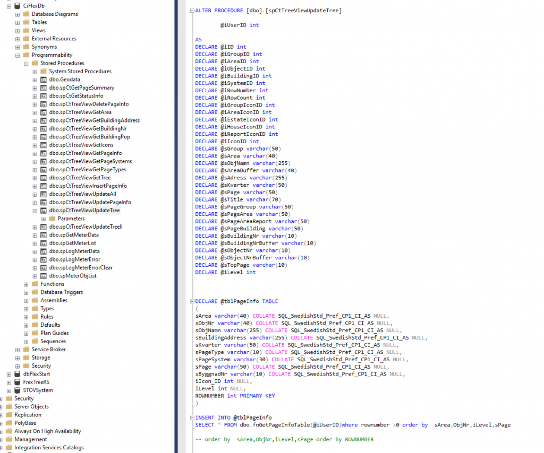Click the PolyBase folder icon
Viewport: 544px width, 453px height.
9,423
